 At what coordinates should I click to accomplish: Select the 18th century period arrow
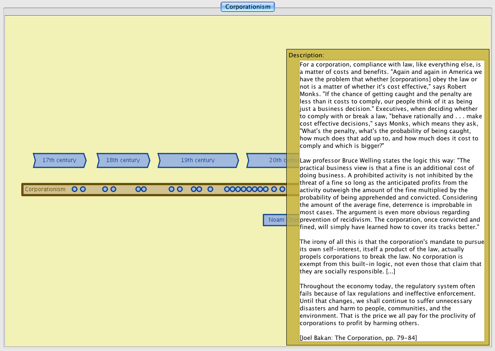123,160
